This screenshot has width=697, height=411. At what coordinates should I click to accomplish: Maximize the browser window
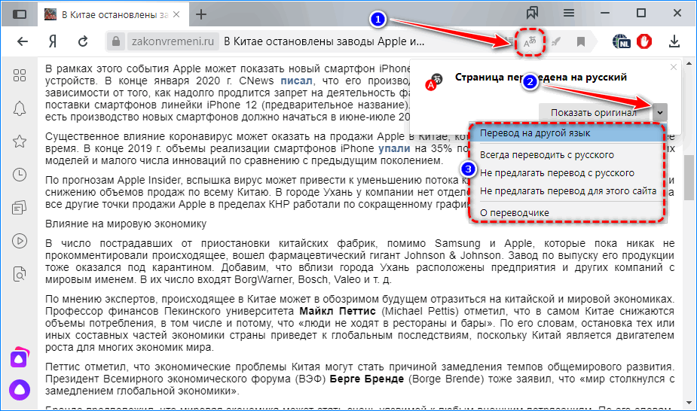pos(641,14)
